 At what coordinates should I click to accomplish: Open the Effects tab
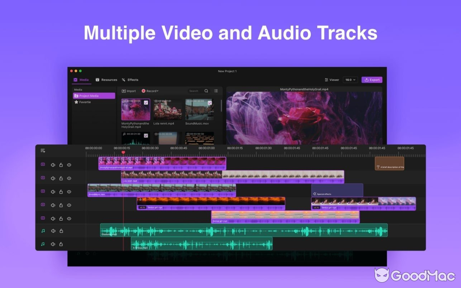coord(130,80)
